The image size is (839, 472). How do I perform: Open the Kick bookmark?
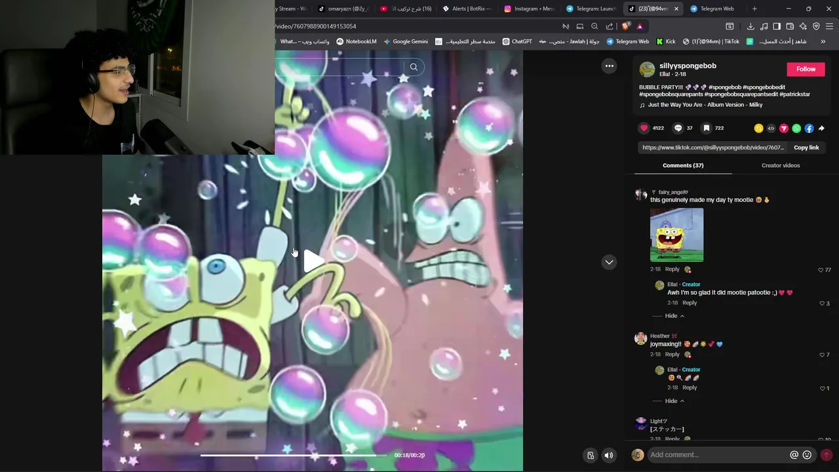666,41
